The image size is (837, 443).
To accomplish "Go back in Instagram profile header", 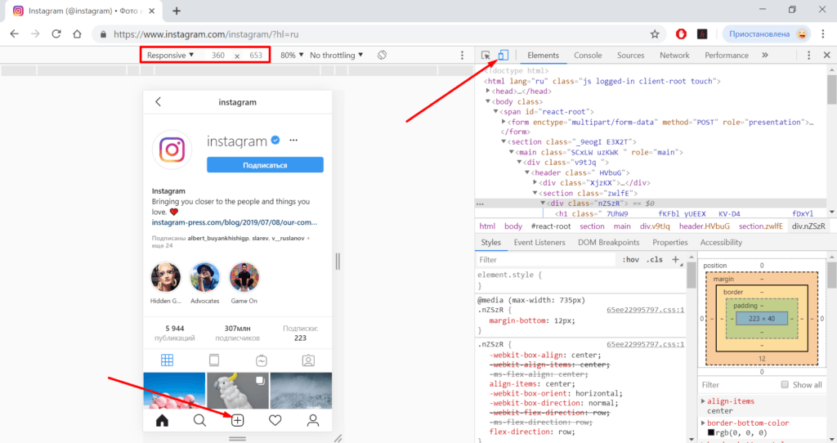I will click(x=158, y=101).
